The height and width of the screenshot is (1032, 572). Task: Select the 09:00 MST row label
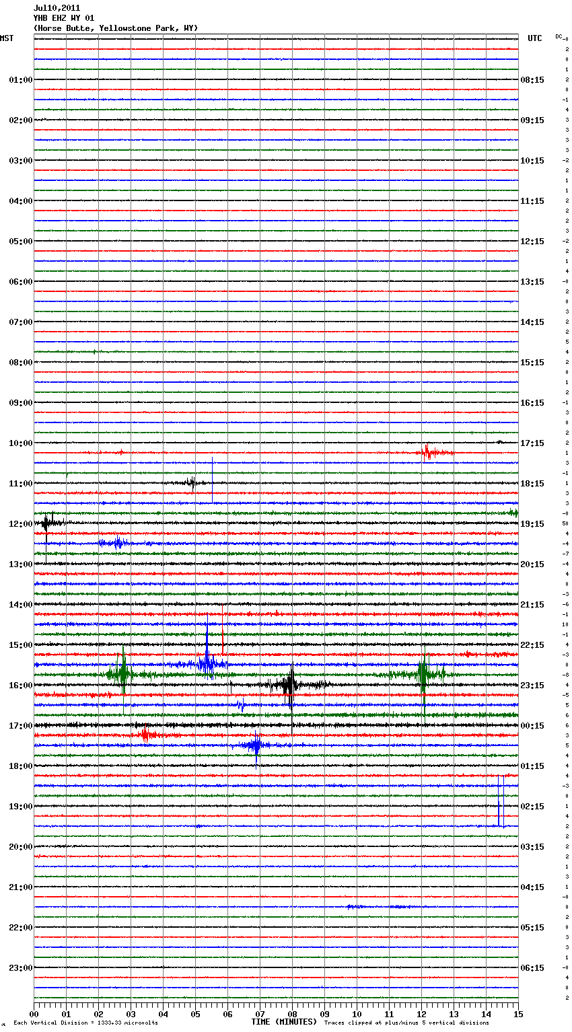coord(20,403)
